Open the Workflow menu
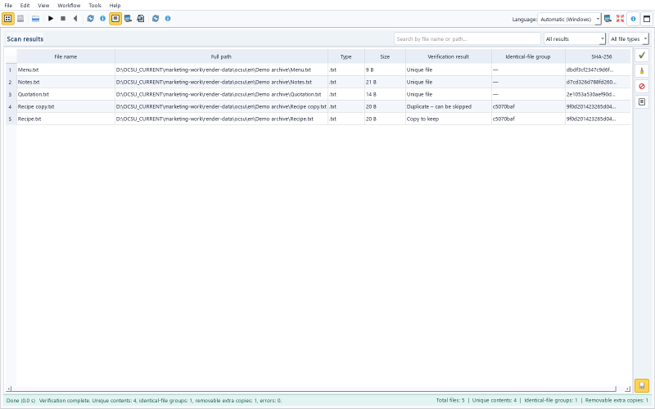The width and height of the screenshot is (655, 409). point(69,6)
